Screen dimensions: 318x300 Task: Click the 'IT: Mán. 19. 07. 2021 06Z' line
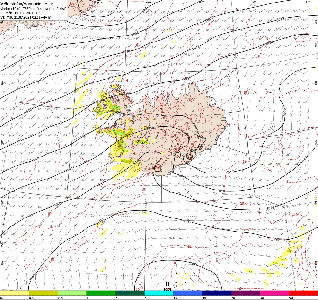tap(20, 13)
